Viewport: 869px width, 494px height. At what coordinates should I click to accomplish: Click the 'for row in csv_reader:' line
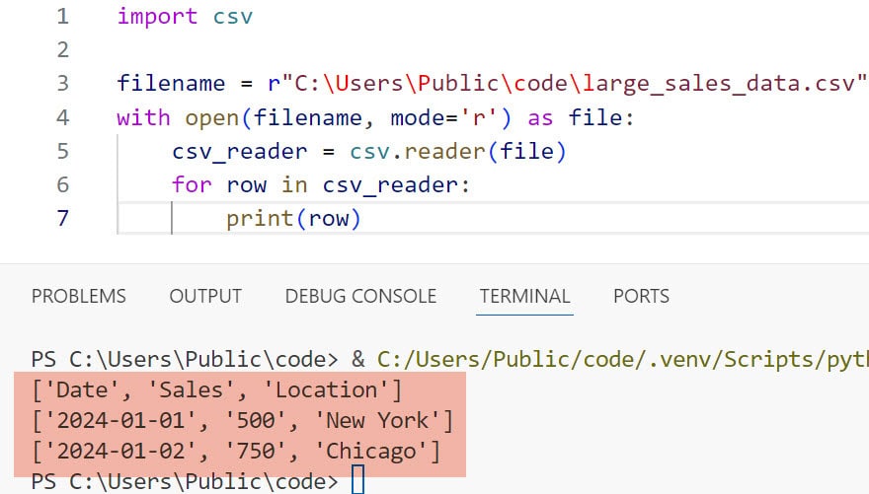(321, 184)
